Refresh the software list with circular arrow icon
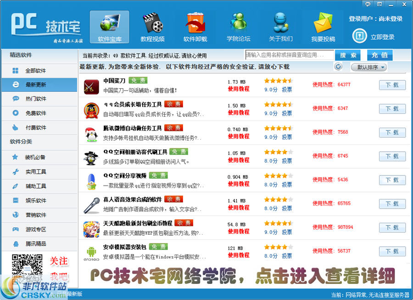 click(x=338, y=66)
